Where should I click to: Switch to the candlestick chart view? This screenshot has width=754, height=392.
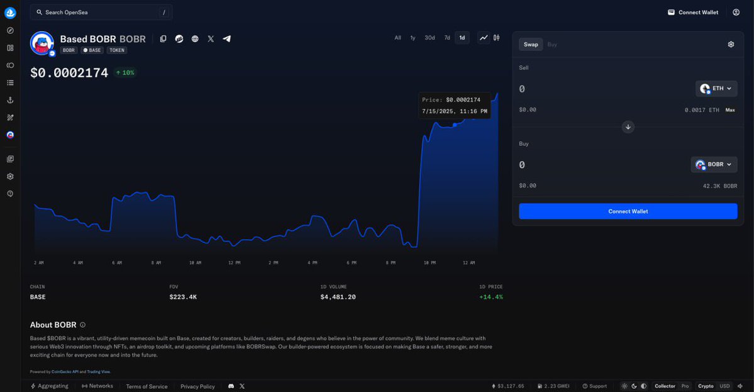(496, 38)
